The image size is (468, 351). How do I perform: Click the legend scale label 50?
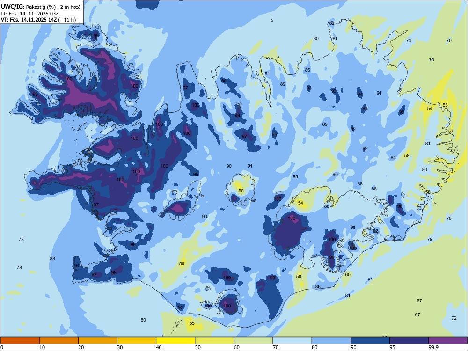click(x=198, y=347)
